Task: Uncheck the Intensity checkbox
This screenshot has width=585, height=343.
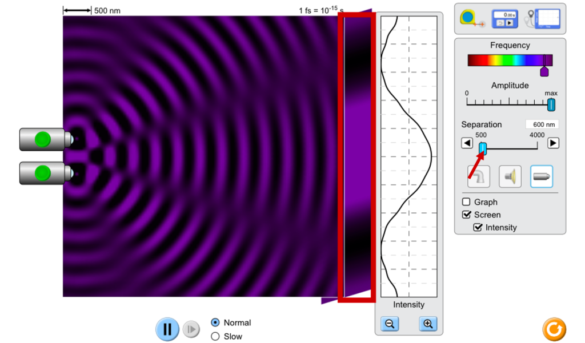Action: [x=478, y=227]
